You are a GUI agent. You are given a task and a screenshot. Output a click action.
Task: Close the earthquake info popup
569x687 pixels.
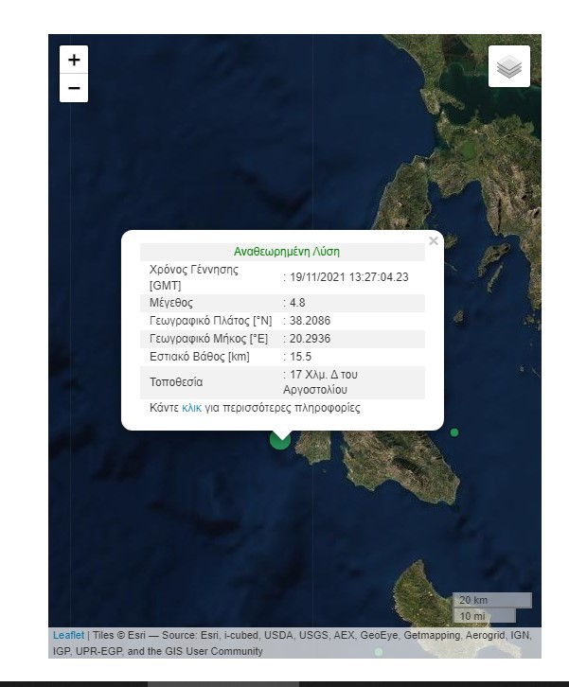click(434, 241)
